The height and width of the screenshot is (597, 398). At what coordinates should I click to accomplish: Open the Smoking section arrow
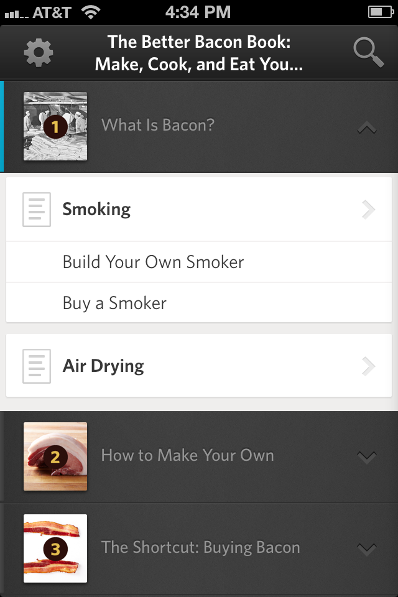point(368,210)
